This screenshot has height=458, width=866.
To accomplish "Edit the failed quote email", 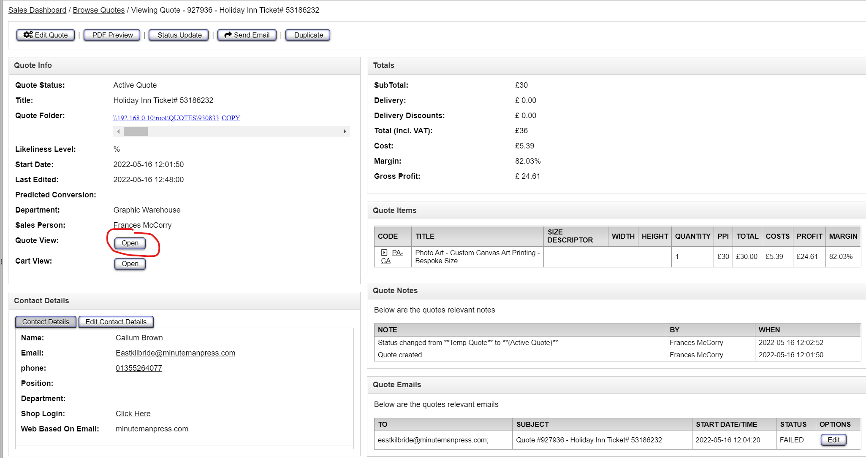I will click(833, 440).
